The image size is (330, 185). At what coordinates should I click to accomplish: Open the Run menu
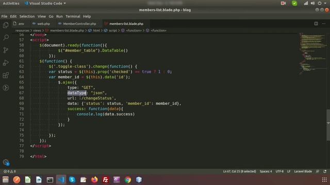(x=59, y=16)
